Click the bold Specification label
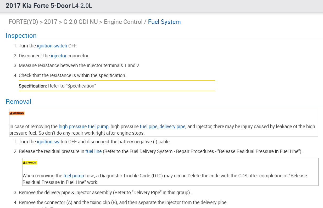This screenshot has height=208, width=323. 33,86
